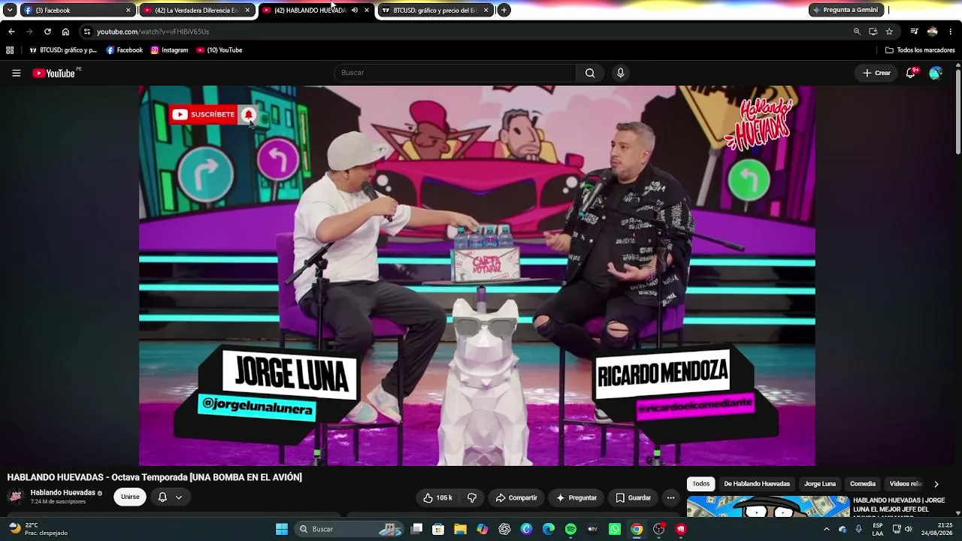Open more actions (three dots) under the video
Viewport: 962px width, 541px height.
tap(670, 497)
